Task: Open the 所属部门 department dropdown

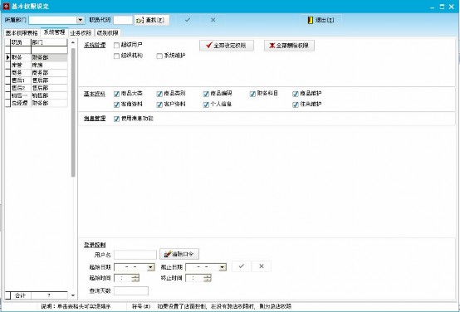Action: point(81,20)
